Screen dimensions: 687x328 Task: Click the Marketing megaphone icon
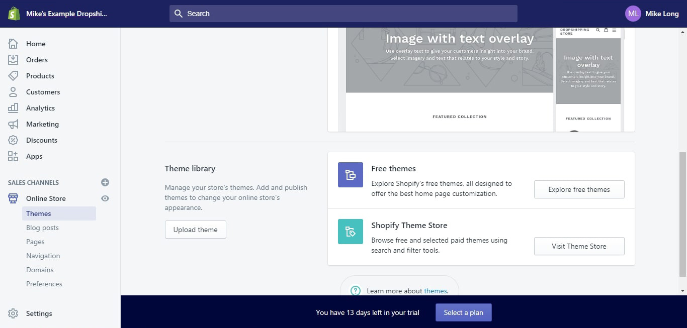pyautogui.click(x=13, y=124)
